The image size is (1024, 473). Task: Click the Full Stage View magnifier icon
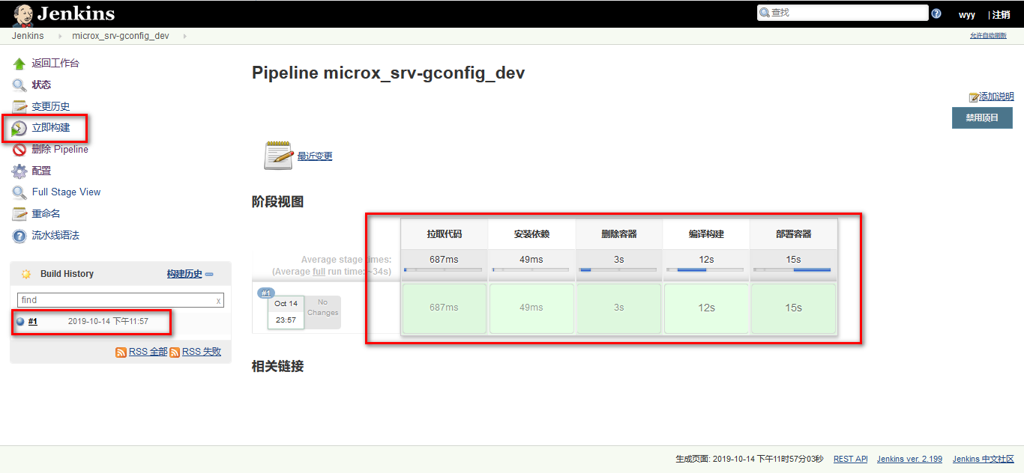click(19, 192)
